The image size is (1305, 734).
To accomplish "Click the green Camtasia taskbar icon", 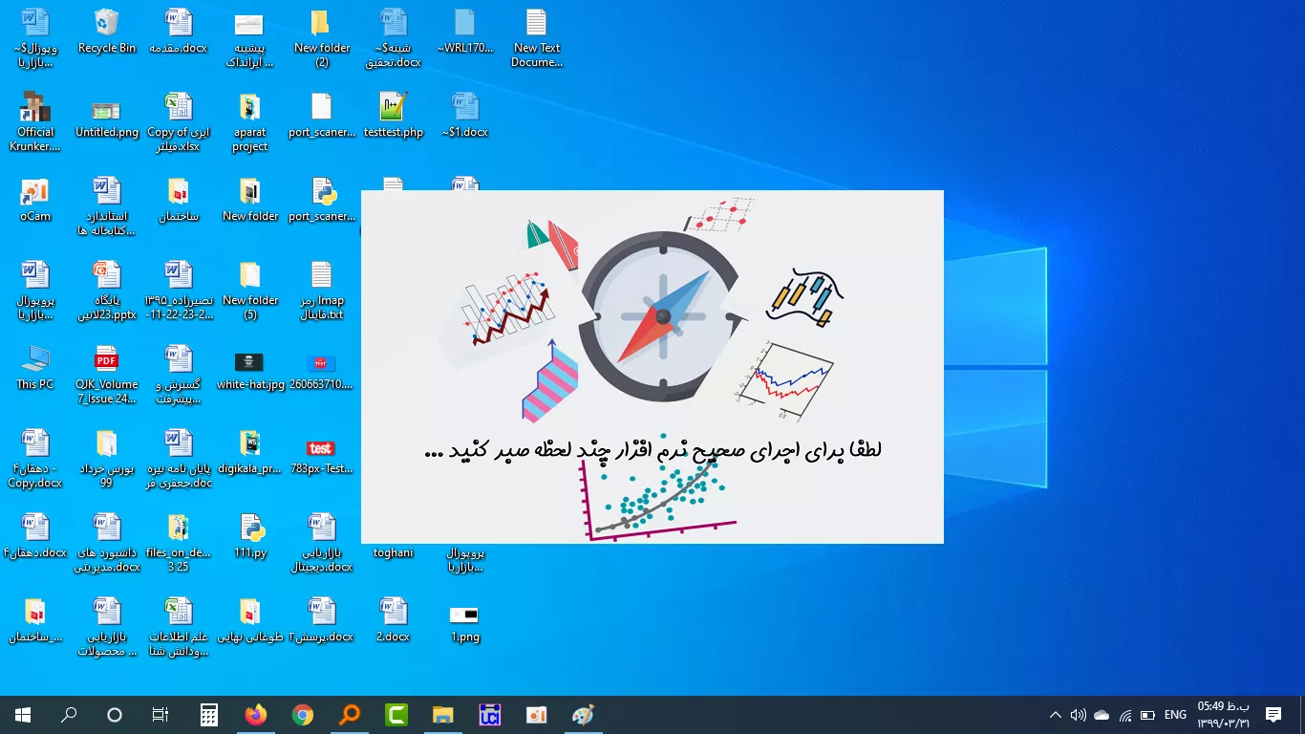I will coord(396,715).
